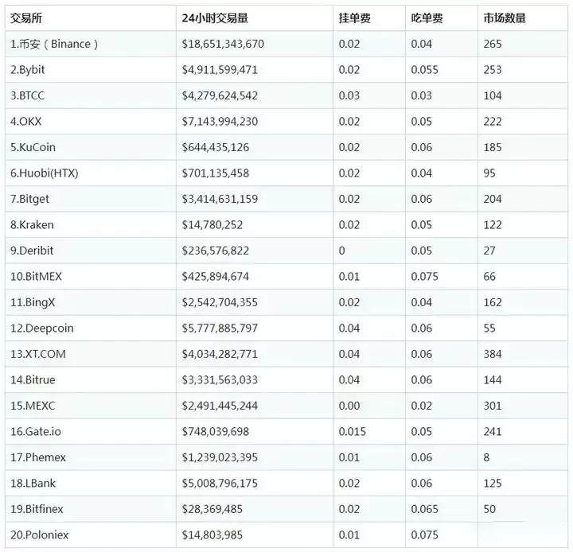Click BTCC volume $4,279,624,542
The width and height of the screenshot is (573, 552).
coord(220,95)
